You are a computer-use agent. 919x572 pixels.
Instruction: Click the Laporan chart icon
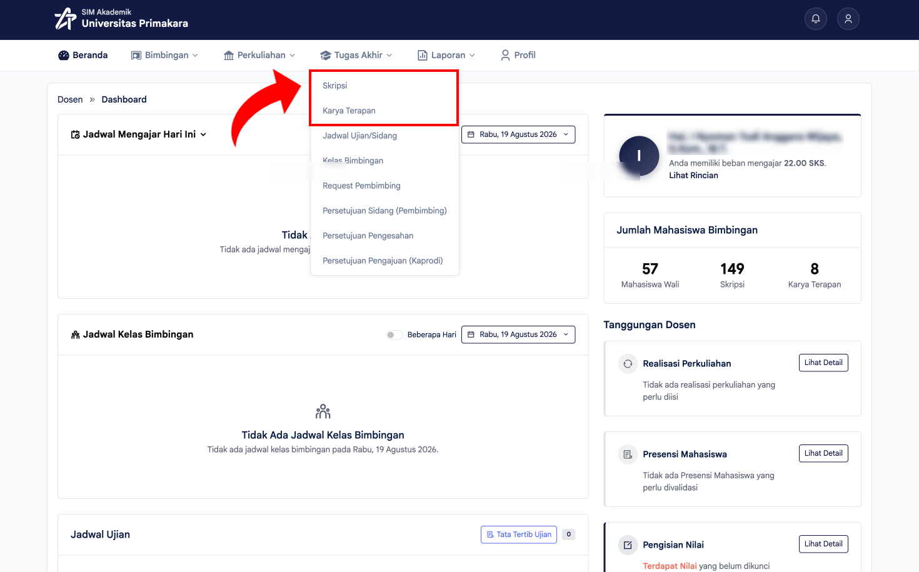pyautogui.click(x=423, y=56)
